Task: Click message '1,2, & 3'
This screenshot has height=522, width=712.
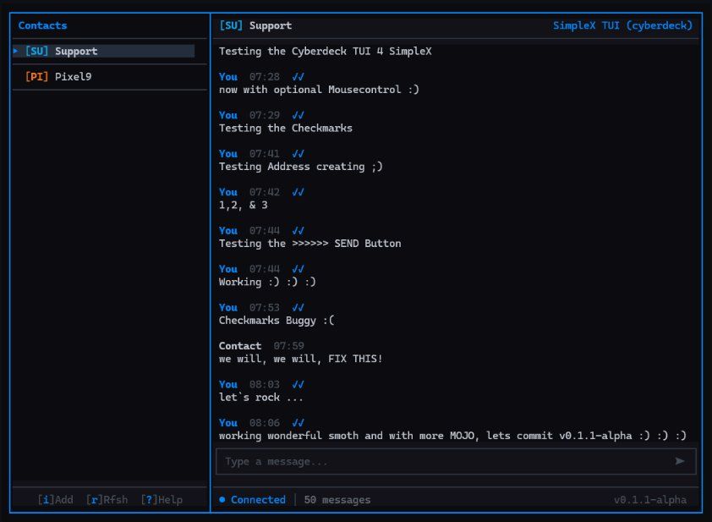Action: (x=244, y=205)
